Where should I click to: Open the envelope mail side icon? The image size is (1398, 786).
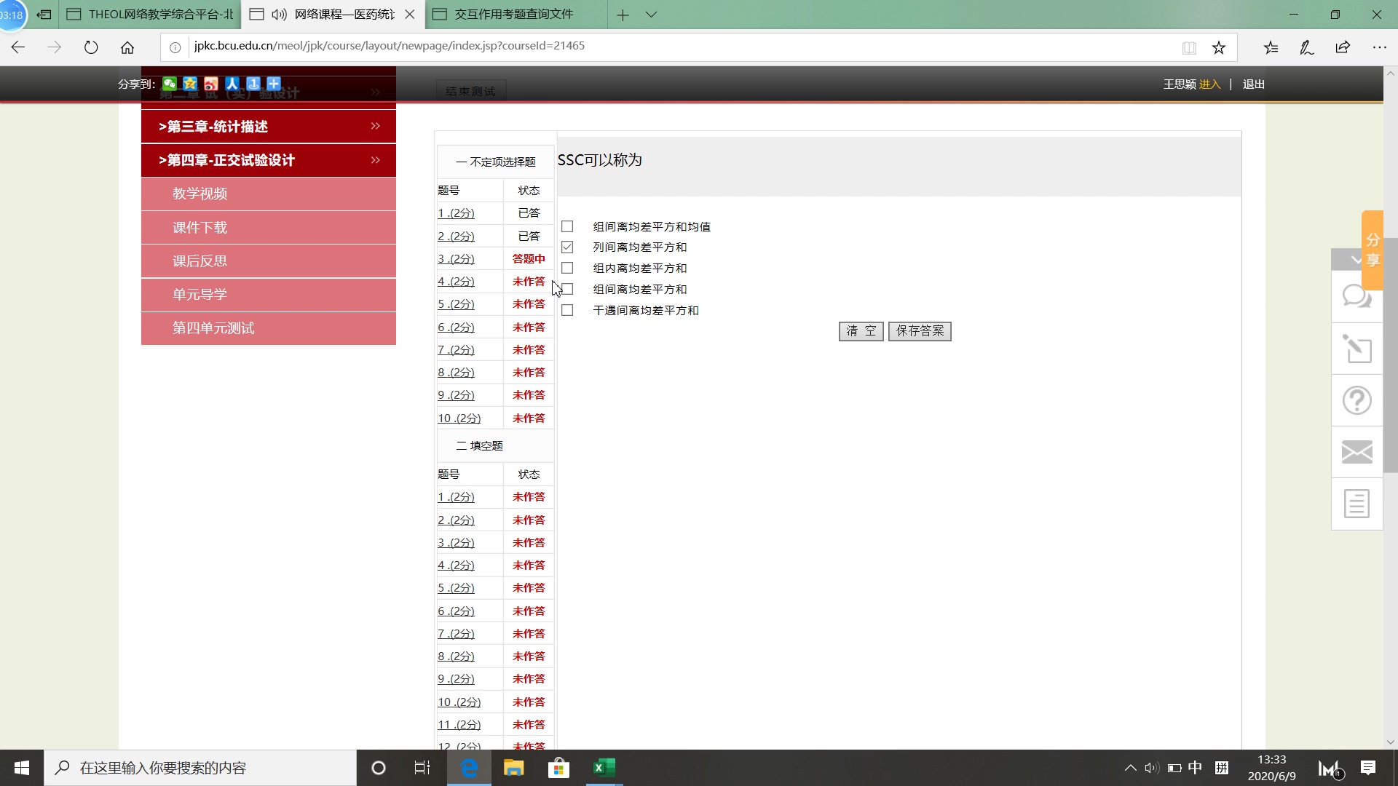point(1356,452)
